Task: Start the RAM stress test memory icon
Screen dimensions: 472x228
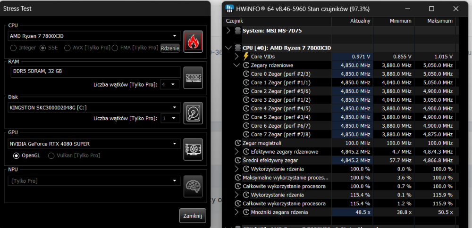Action: 193,78
